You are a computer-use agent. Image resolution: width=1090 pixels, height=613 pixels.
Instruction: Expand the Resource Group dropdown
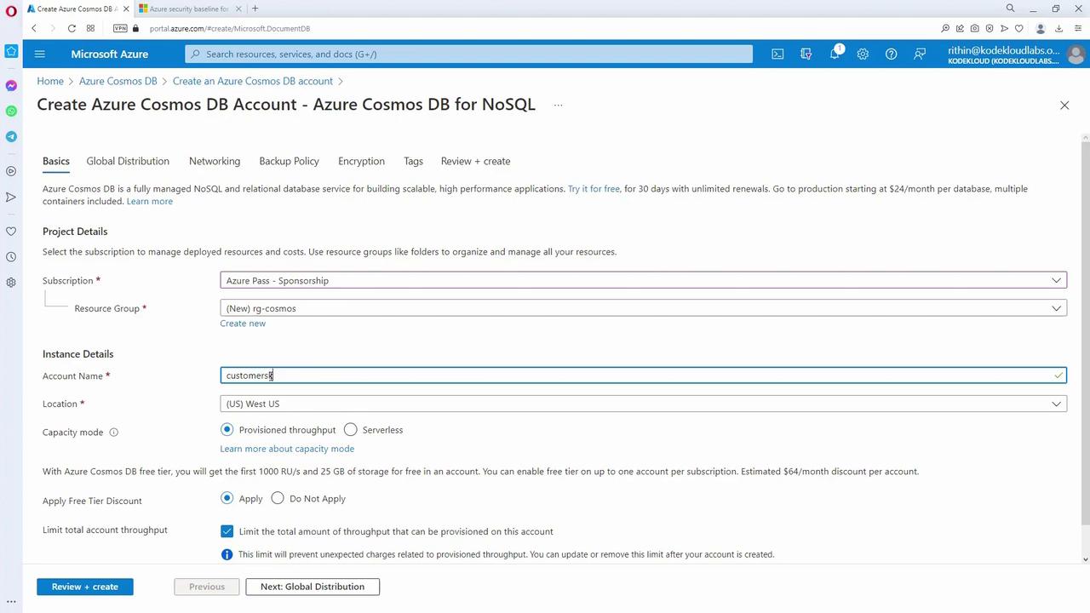pyautogui.click(x=643, y=308)
